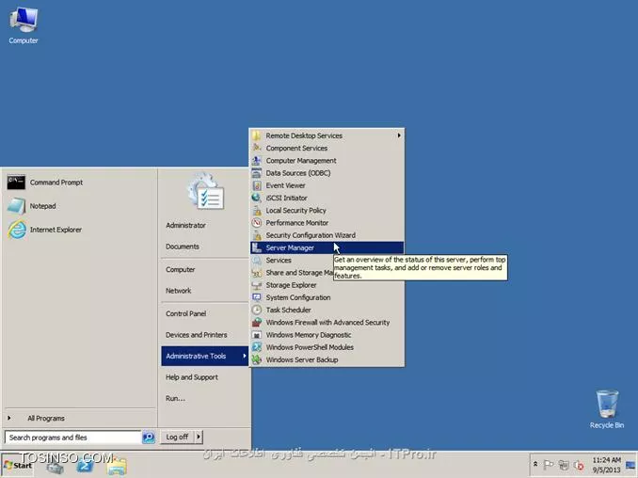Open the Recycle Bin desktop icon
The image size is (638, 478).
[607, 409]
